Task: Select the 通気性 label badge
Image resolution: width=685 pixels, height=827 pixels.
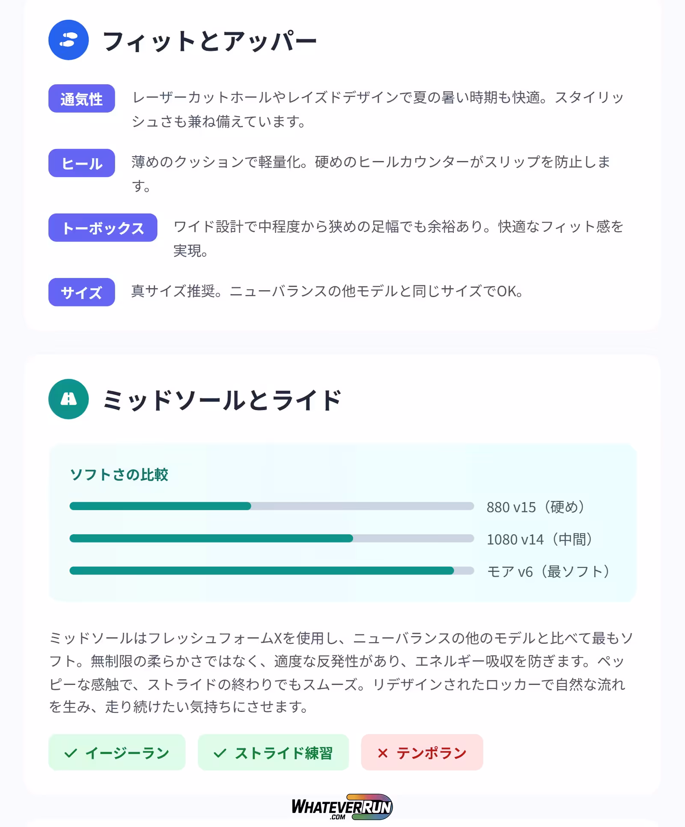Action: (81, 99)
